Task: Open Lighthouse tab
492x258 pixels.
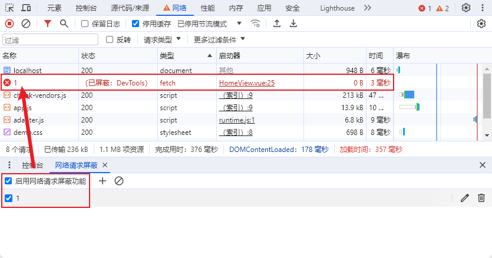Action: [x=337, y=8]
